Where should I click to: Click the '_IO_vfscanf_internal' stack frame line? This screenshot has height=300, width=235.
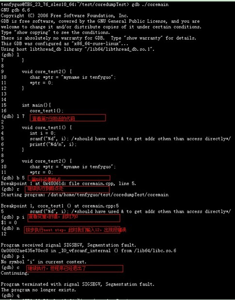(88, 251)
